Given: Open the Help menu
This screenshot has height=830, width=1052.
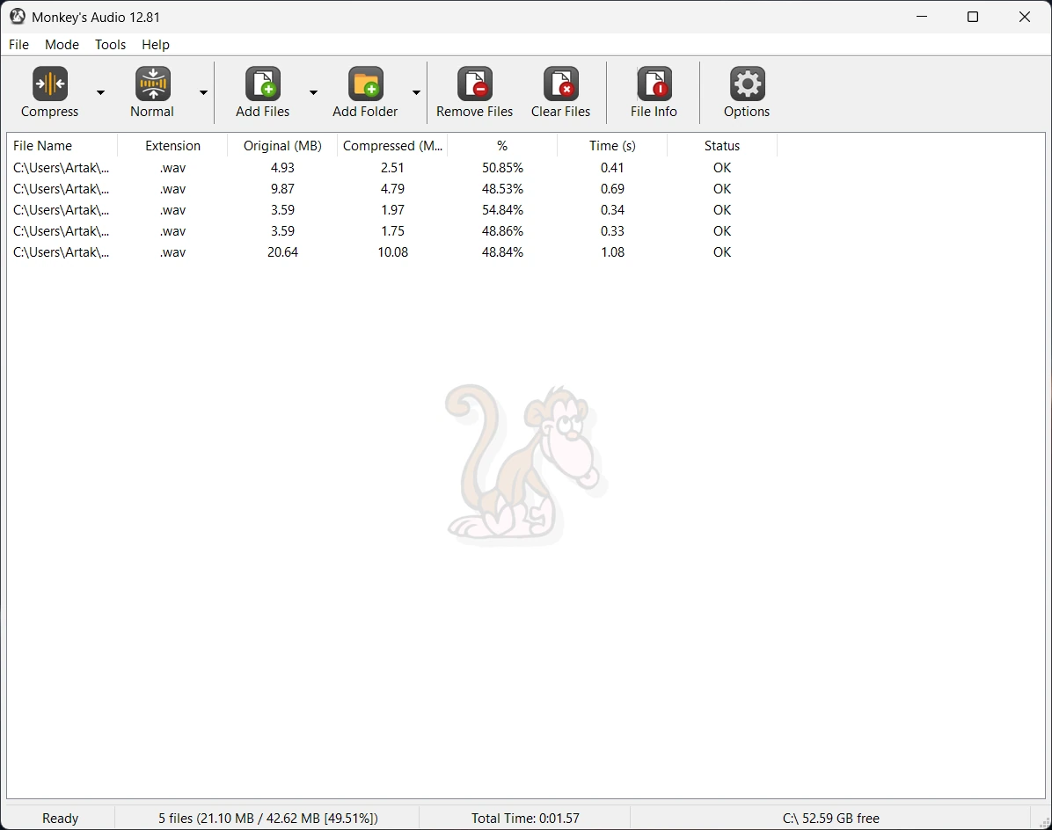Looking at the screenshot, I should click(x=156, y=44).
